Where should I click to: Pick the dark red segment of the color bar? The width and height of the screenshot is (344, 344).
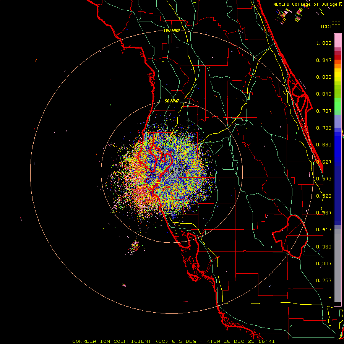(338, 57)
